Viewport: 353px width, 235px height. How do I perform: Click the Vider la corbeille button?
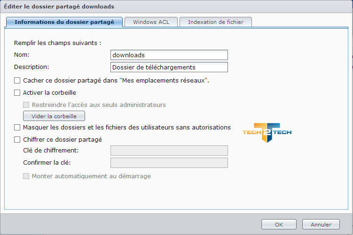54,116
